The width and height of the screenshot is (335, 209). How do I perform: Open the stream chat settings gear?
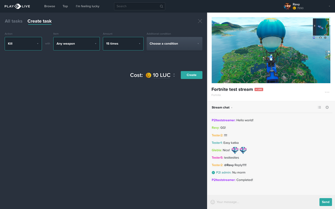tap(327, 107)
